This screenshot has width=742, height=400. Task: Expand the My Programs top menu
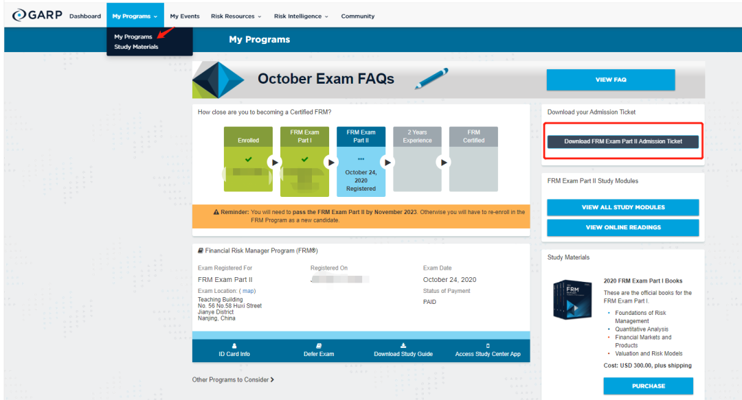pos(135,16)
